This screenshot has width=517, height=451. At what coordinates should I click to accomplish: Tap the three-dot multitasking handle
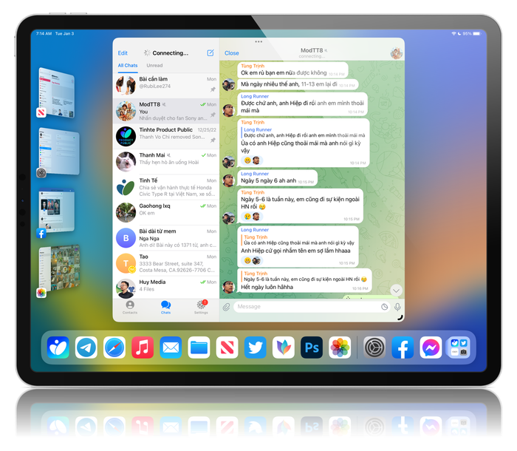[258, 41]
